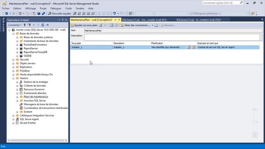Screen dimensions: 265x149
Task: Collapse the monte-cristo server node
Action: (10, 30)
